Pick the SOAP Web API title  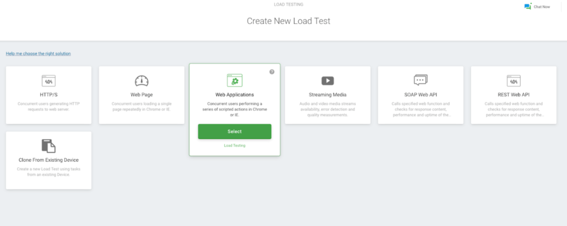pyautogui.click(x=421, y=95)
